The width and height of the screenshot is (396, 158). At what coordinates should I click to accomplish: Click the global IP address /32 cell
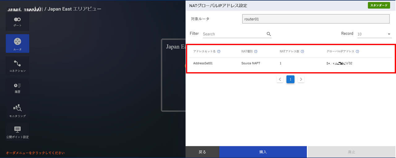coord(339,63)
